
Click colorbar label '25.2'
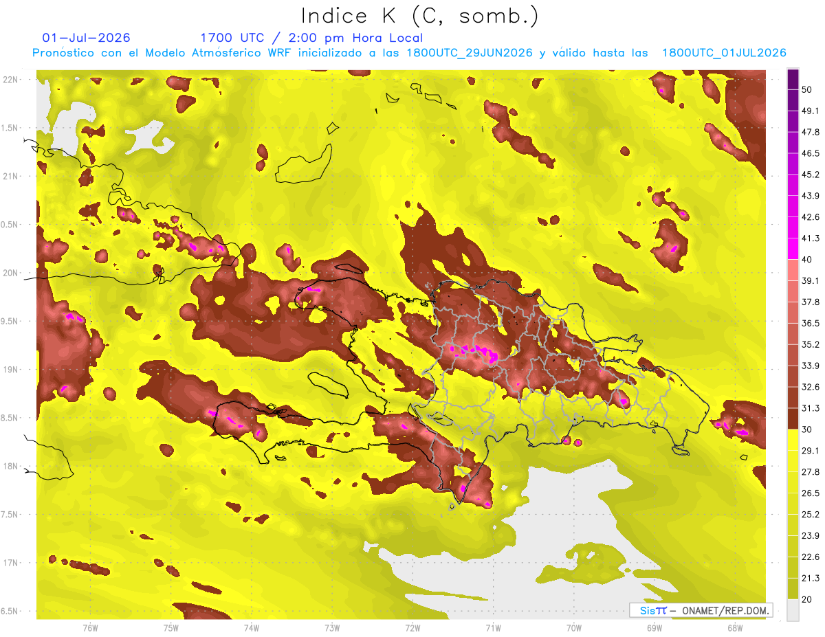pos(811,514)
